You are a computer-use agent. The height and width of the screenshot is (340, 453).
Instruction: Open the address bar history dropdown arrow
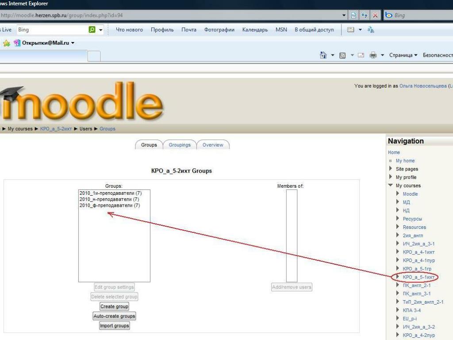(344, 15)
